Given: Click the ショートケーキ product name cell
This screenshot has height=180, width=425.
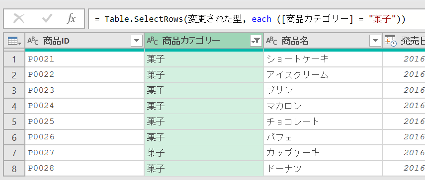Looking at the screenshot, I should click(x=323, y=59).
